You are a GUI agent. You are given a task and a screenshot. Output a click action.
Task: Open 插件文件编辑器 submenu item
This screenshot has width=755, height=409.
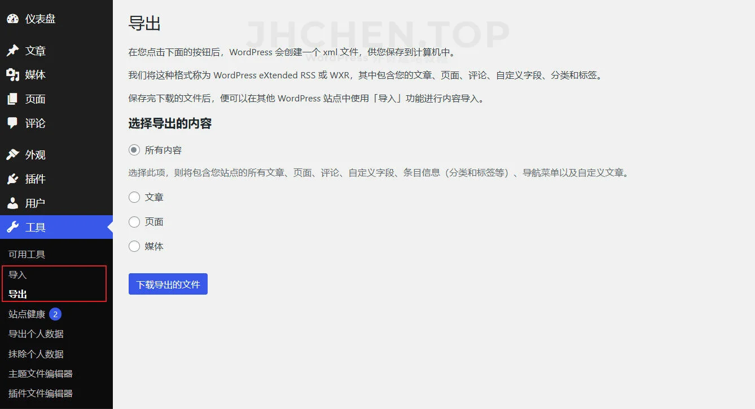[x=41, y=393]
